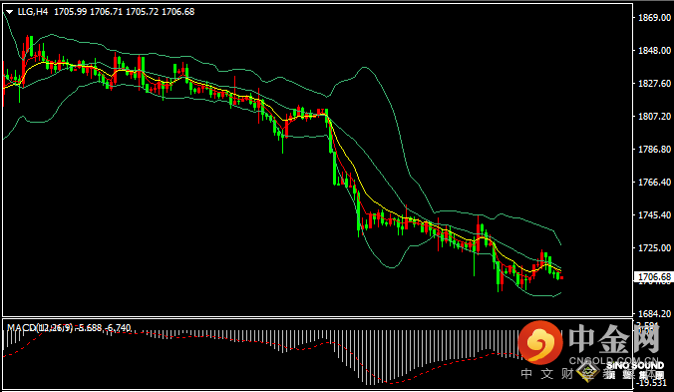The image size is (674, 392).
Task: Click the MACD(12,26,9) indicator label
Action: (40, 328)
